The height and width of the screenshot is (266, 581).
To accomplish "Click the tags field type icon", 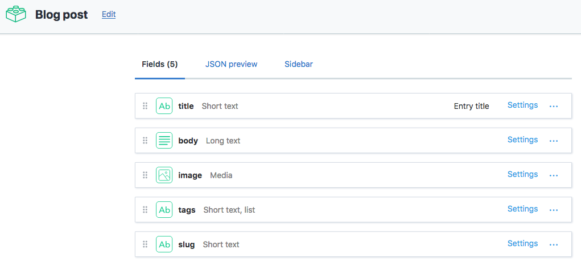I will pyautogui.click(x=164, y=210).
